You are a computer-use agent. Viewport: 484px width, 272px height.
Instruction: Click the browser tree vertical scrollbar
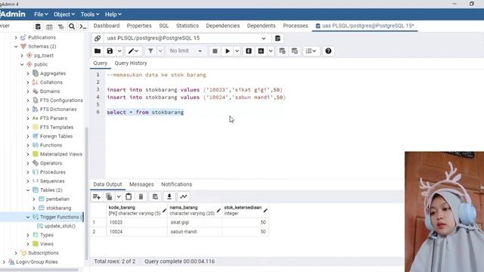[x=86, y=193]
